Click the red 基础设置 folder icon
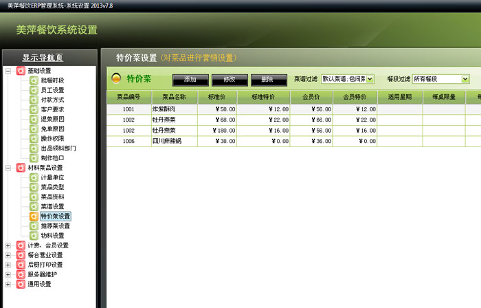Viewport: 481px width, 308px height. coord(21,71)
